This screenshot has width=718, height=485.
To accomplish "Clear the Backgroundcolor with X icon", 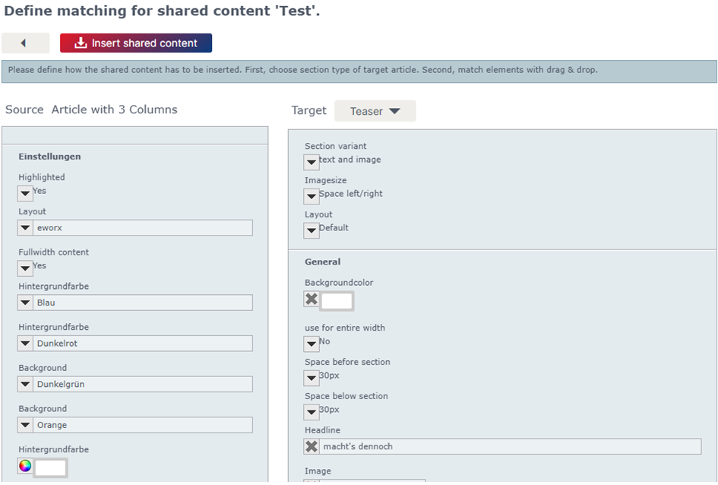I will [x=312, y=299].
